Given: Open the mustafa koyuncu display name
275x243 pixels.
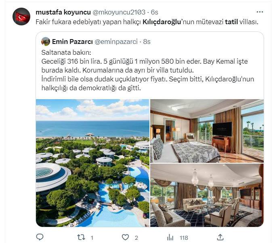Looking at the screenshot, I should 63,12.
